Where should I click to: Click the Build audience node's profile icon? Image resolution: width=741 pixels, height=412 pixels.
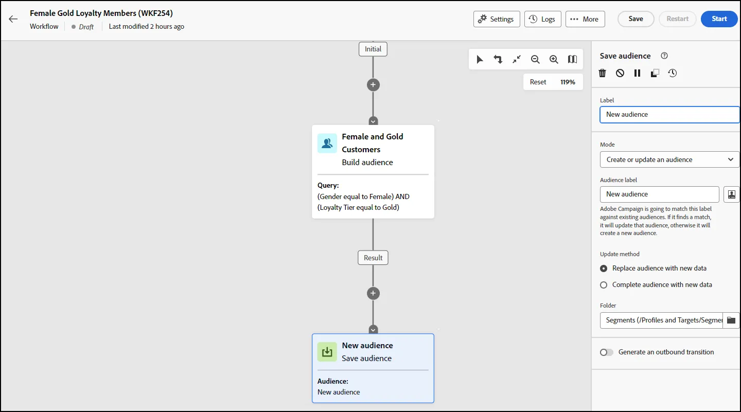point(327,143)
